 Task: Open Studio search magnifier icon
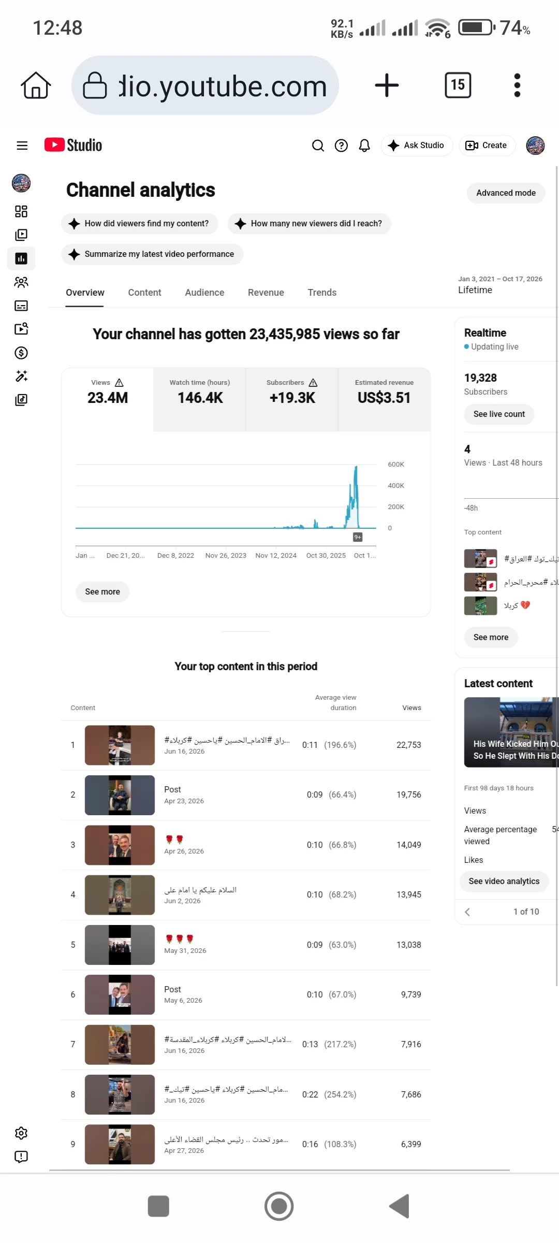point(318,146)
